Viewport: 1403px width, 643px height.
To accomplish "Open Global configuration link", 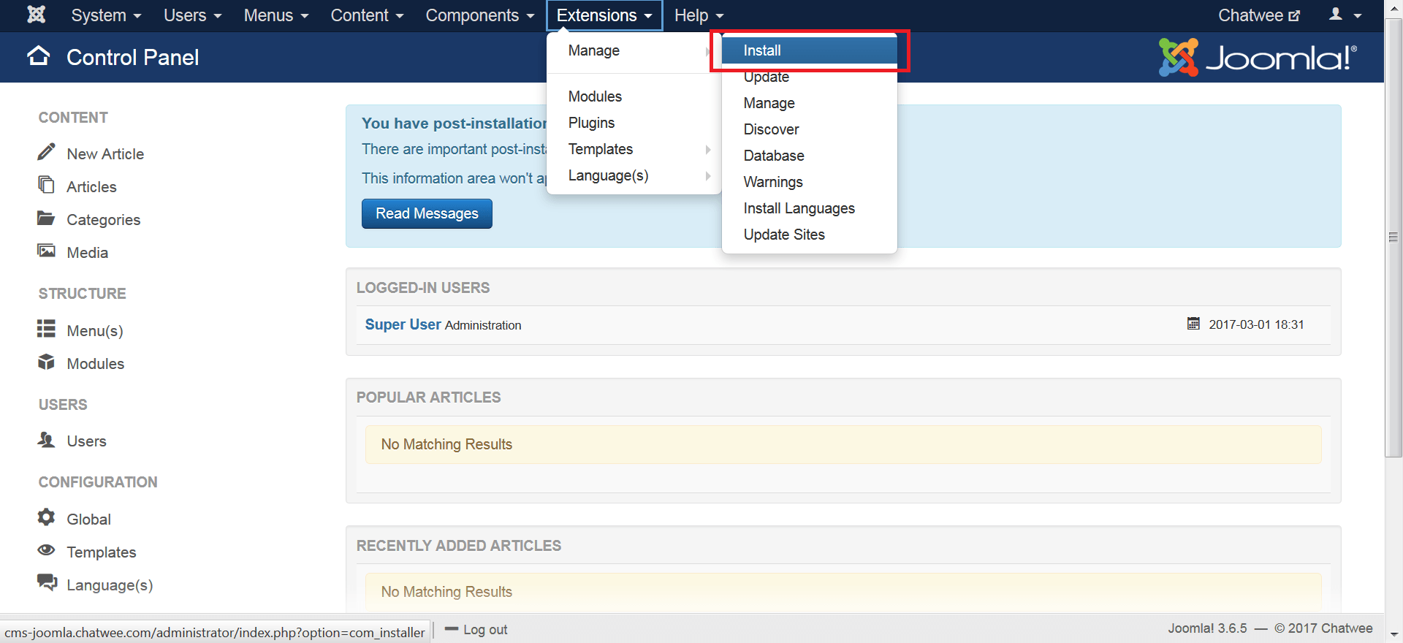I will pyautogui.click(x=88, y=520).
